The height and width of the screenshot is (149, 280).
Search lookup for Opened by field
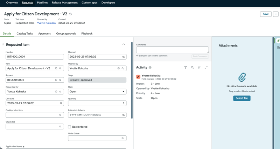tap(123, 68)
